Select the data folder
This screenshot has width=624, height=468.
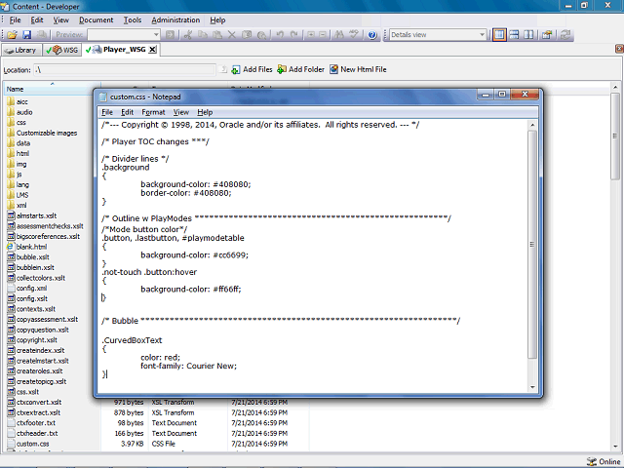click(x=19, y=143)
